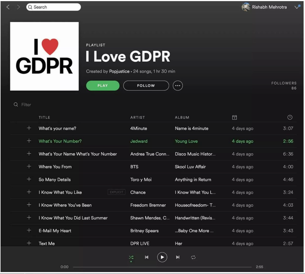
Task: Start the playlist with green PLAY button
Action: pyautogui.click(x=103, y=85)
